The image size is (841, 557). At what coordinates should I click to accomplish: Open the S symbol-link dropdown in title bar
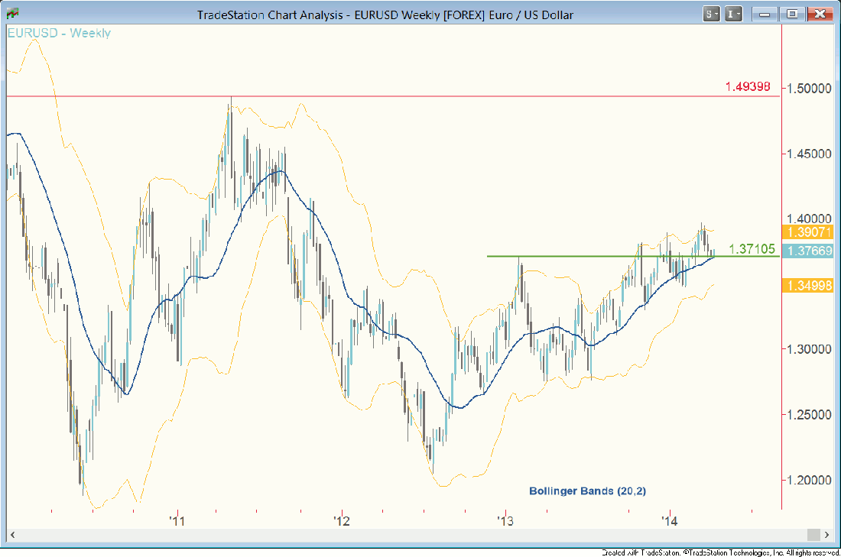[712, 14]
